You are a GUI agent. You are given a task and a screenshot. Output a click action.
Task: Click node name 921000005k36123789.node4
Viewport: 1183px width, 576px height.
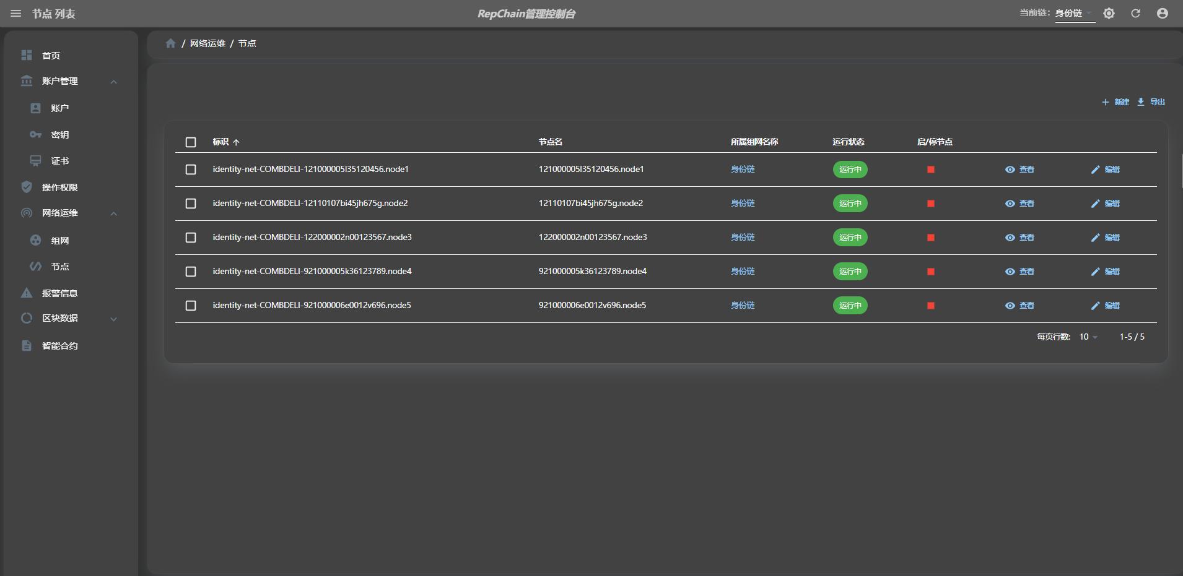tap(593, 271)
